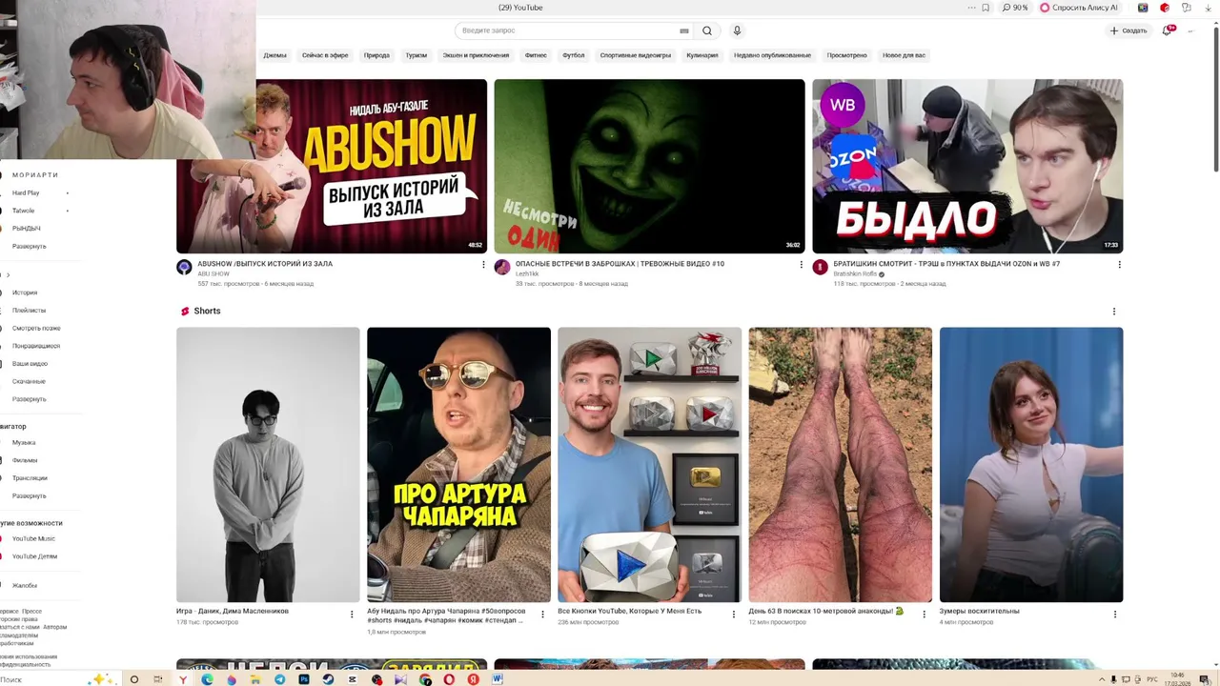Open Музыка in the navigator section

pos(24,442)
